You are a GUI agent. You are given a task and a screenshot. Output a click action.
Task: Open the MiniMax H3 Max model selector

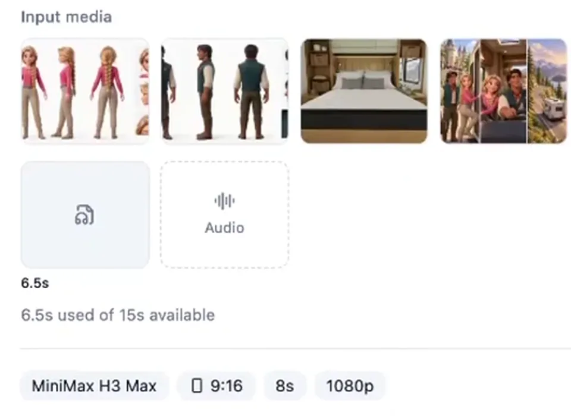click(95, 386)
